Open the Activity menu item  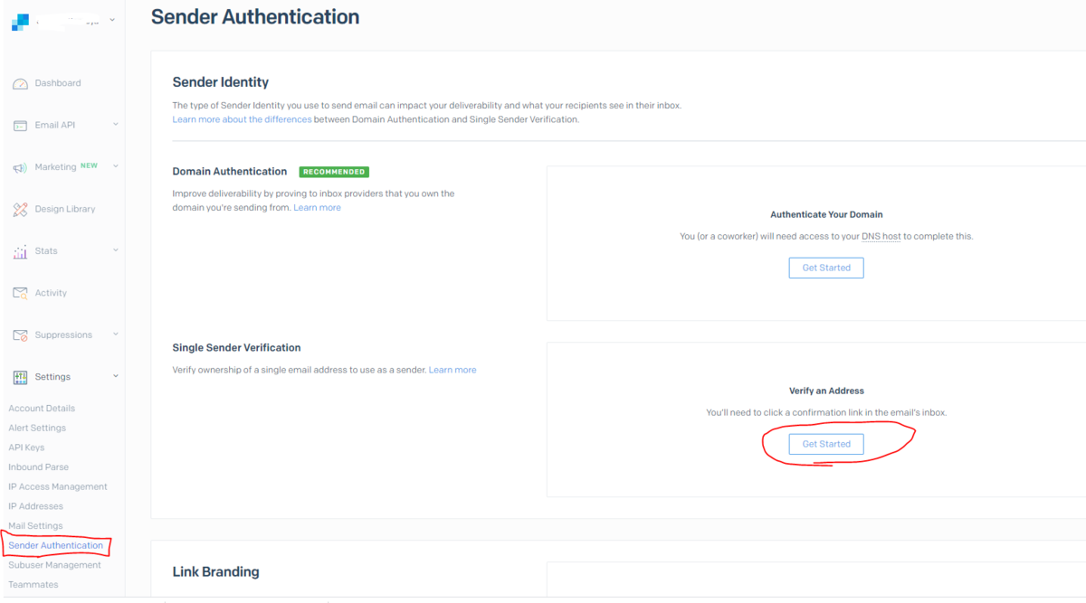(51, 293)
